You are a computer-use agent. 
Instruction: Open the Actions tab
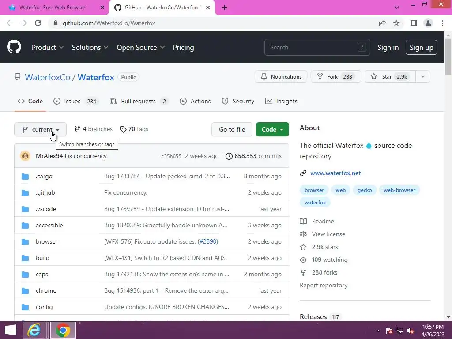195,101
